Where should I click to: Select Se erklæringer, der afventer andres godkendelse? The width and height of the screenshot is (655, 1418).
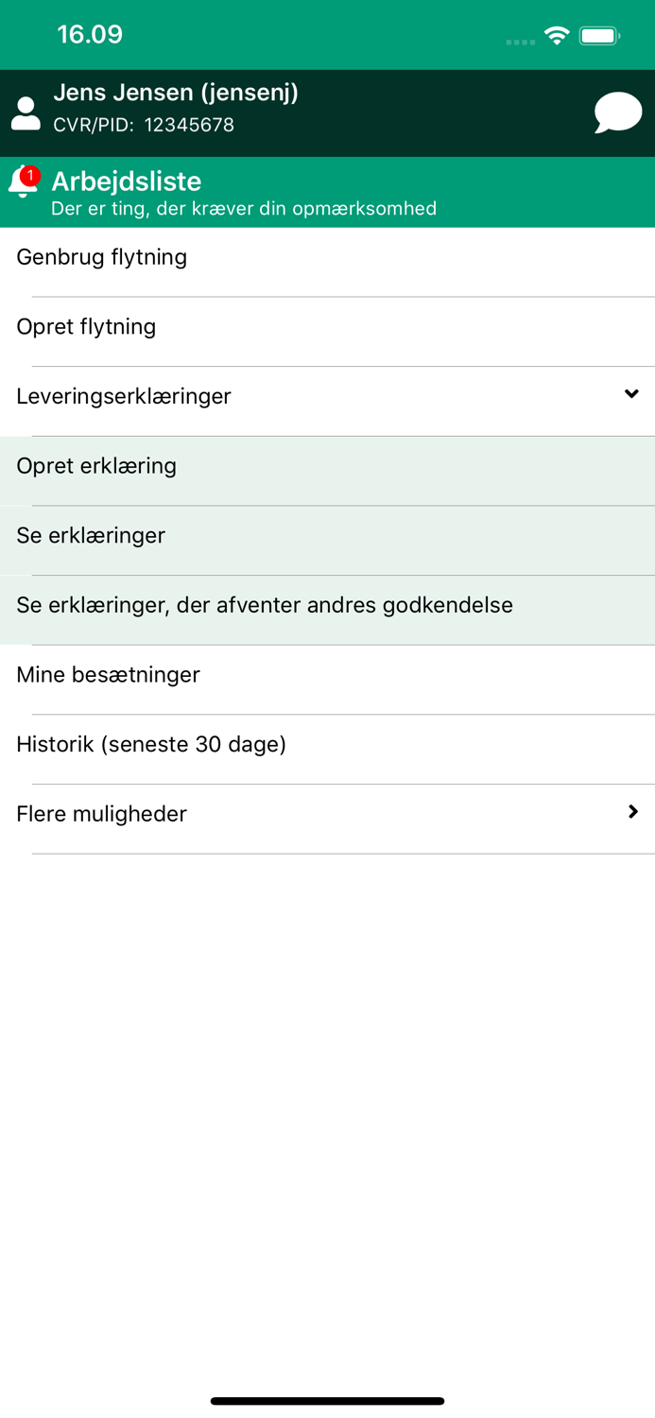[264, 605]
